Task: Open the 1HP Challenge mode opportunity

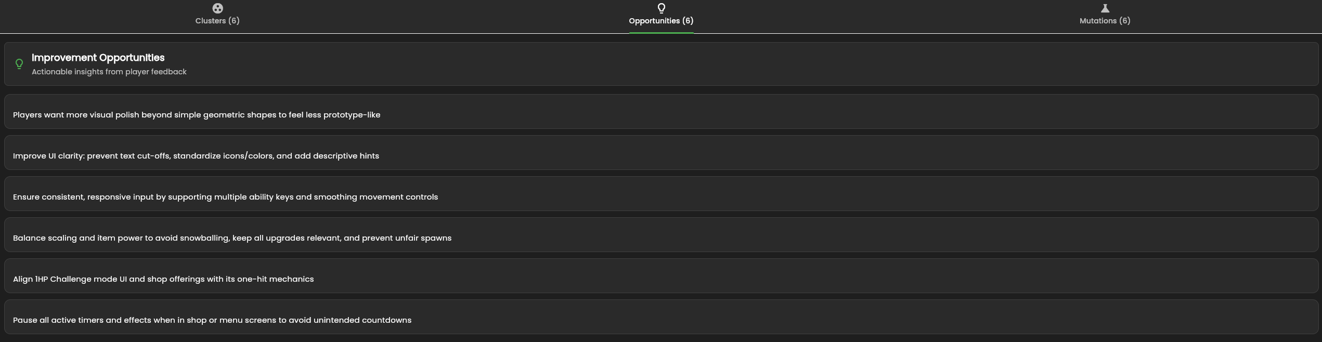Action: 163,279
